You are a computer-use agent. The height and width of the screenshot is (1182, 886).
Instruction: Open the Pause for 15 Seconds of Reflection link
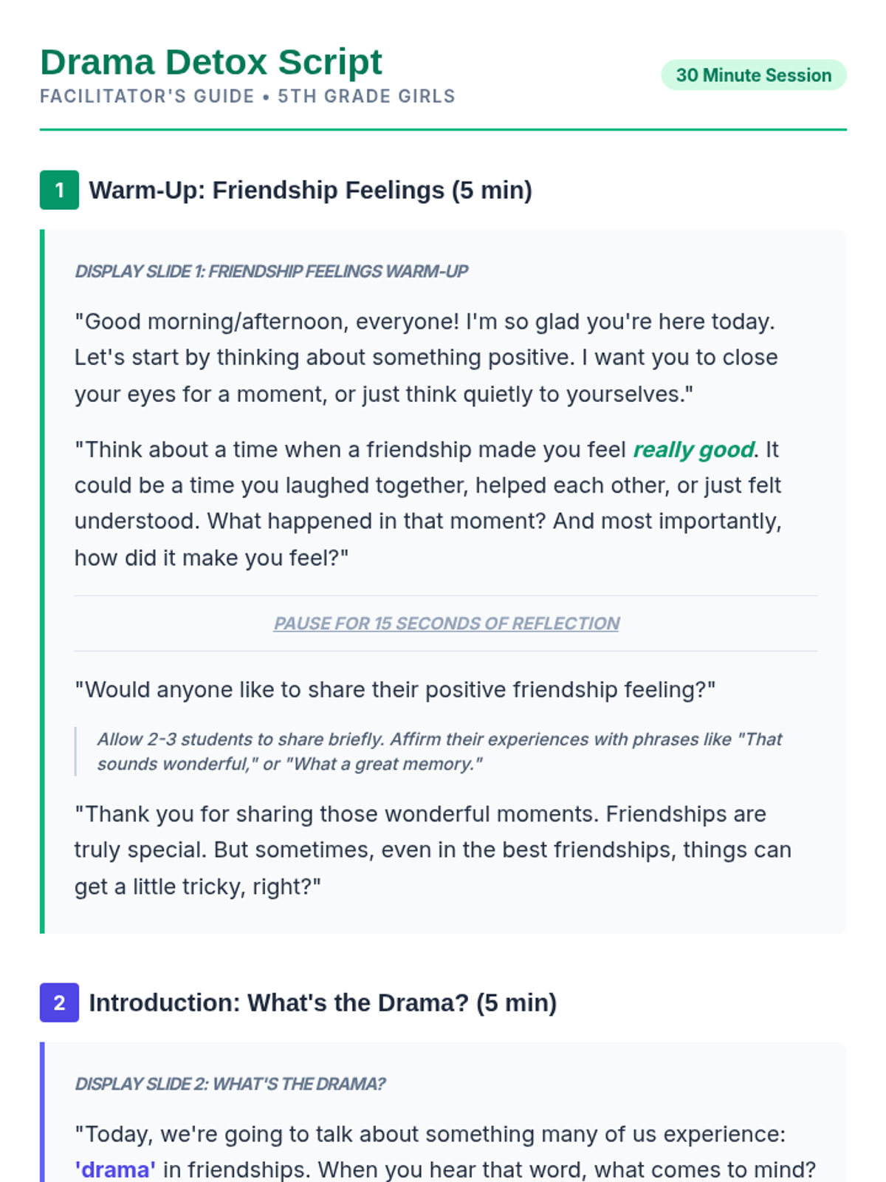tap(446, 624)
